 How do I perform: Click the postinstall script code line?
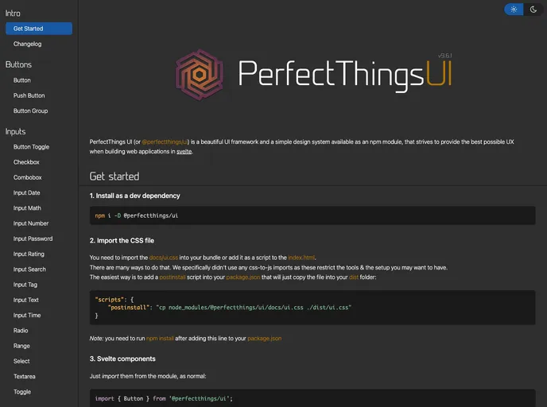click(230, 308)
